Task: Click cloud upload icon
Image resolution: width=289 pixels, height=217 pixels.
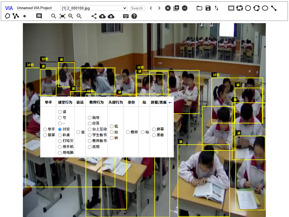Action: pos(102,16)
